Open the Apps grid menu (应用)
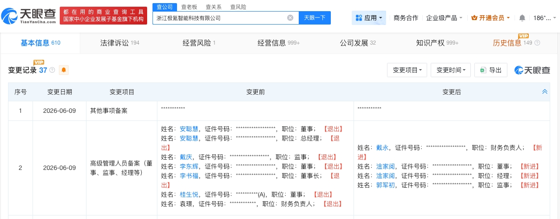 pyautogui.click(x=369, y=18)
